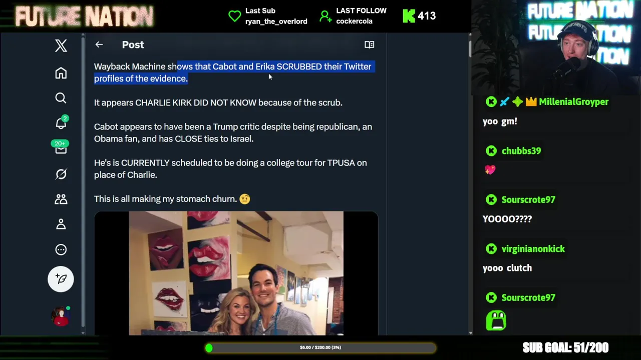This screenshot has height=360, width=641.
Task: Click the account avatar in sidebar
Action: pos(61,316)
